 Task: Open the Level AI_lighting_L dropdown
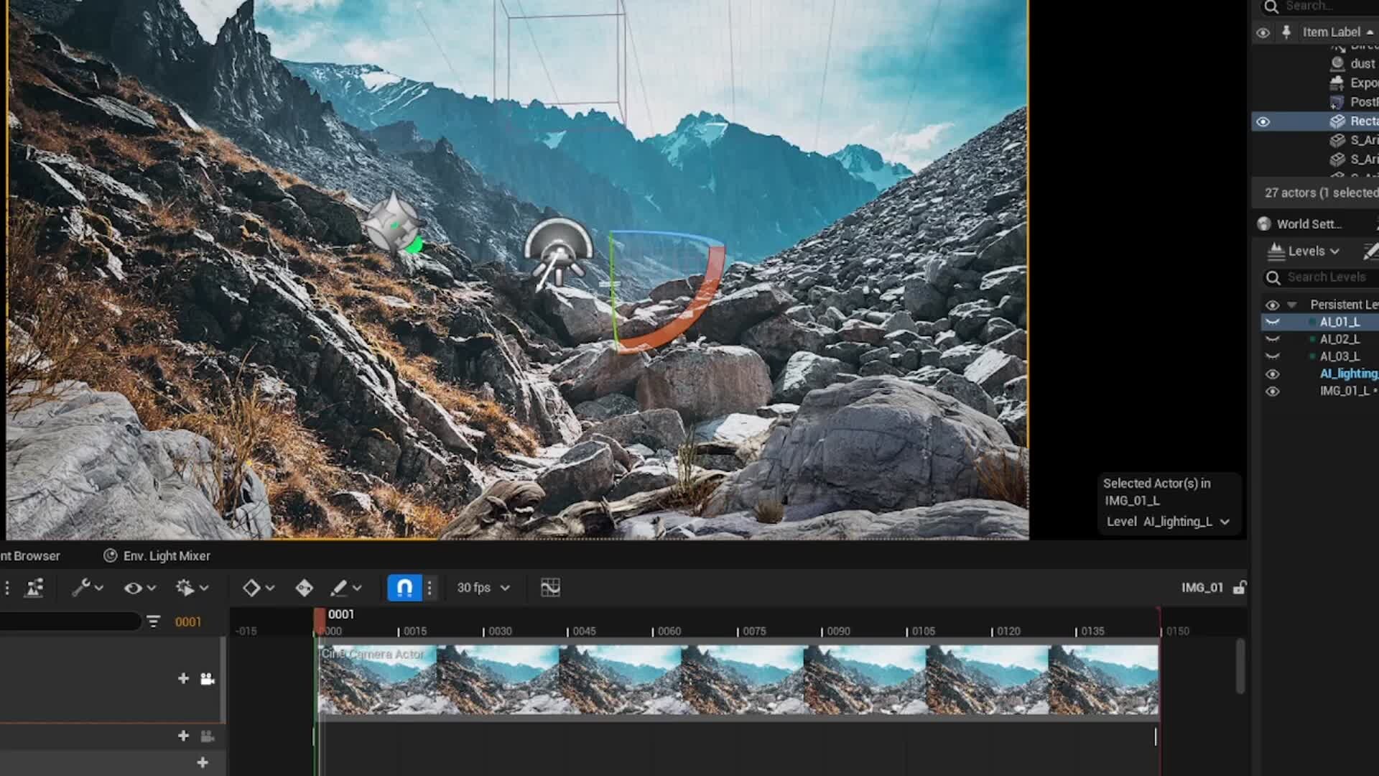(1168, 522)
